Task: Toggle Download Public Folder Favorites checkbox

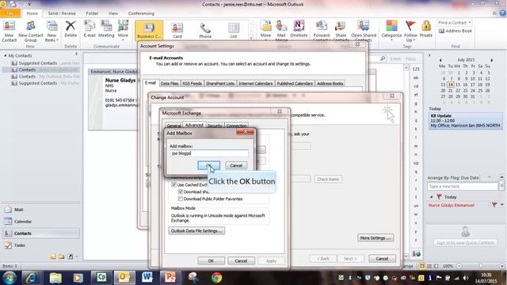Action: (181, 199)
